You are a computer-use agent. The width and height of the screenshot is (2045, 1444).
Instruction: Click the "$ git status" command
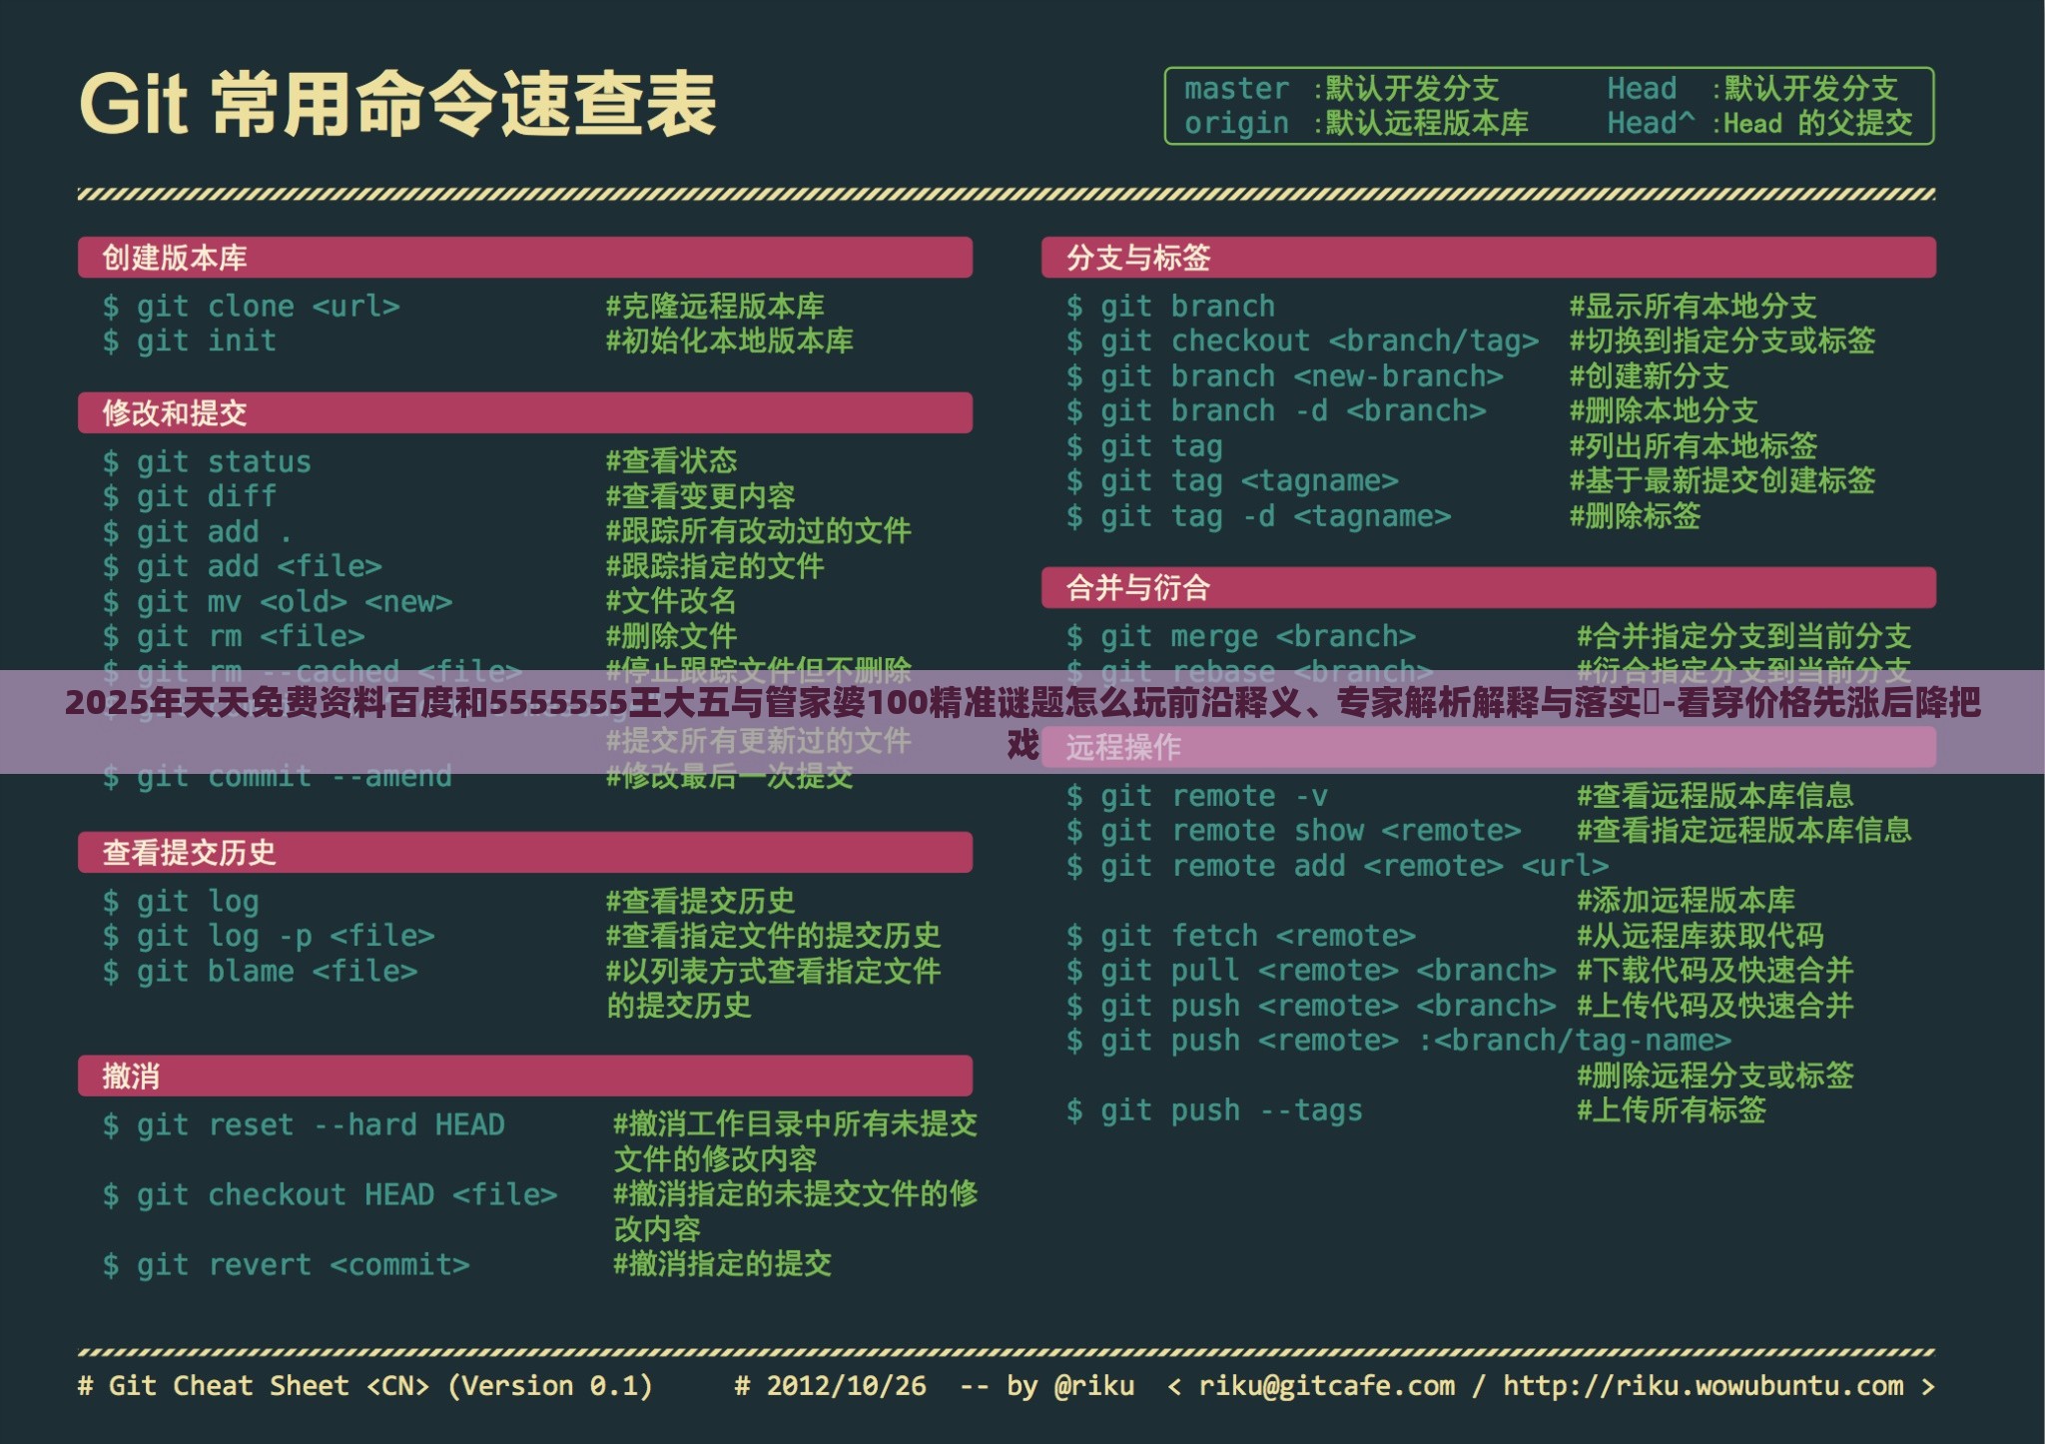click(207, 462)
